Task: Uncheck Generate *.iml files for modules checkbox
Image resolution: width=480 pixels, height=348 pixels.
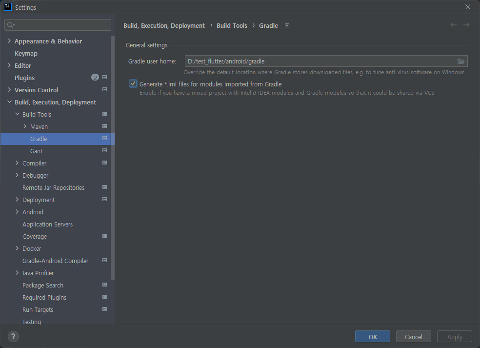Action: point(133,84)
